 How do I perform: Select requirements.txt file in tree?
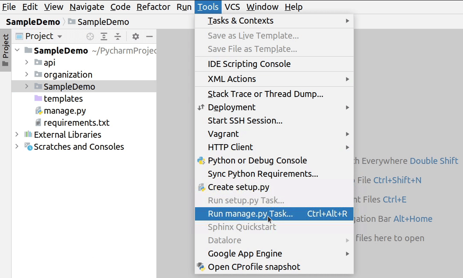click(76, 123)
